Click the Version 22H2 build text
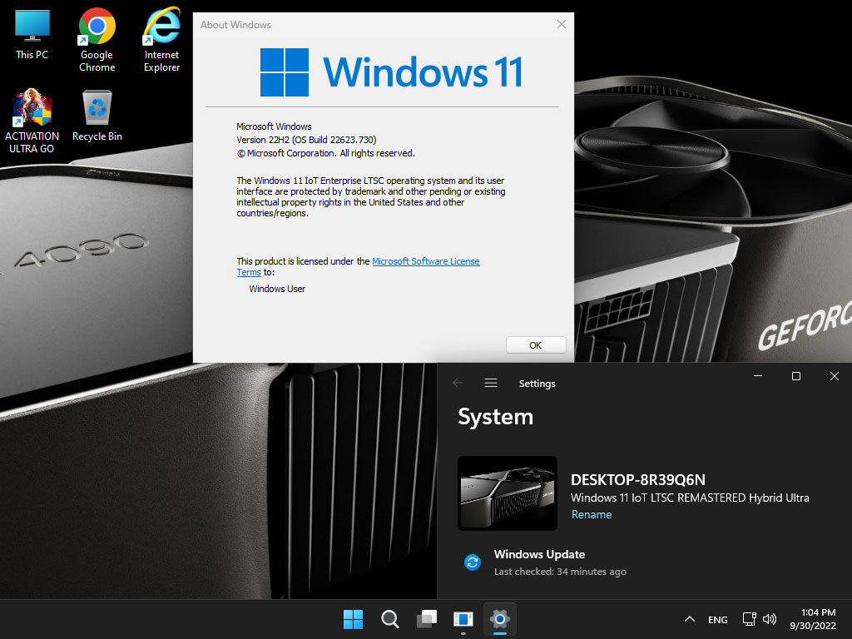The image size is (852, 639). 306,140
